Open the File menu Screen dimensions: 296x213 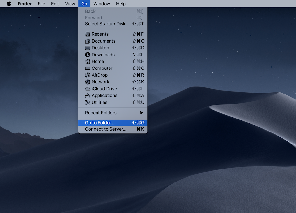tap(41, 4)
